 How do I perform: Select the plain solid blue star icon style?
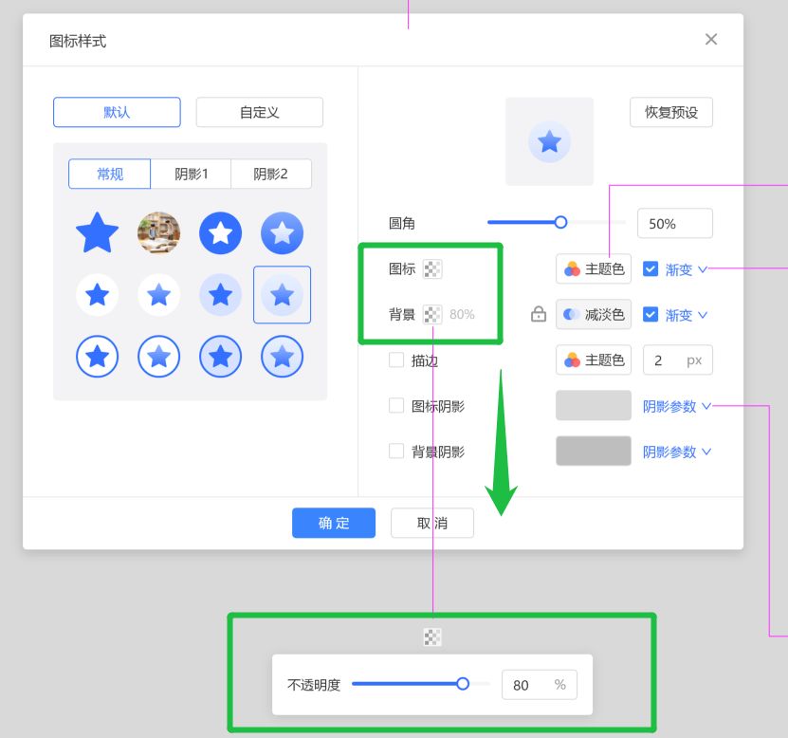pyautogui.click(x=97, y=232)
